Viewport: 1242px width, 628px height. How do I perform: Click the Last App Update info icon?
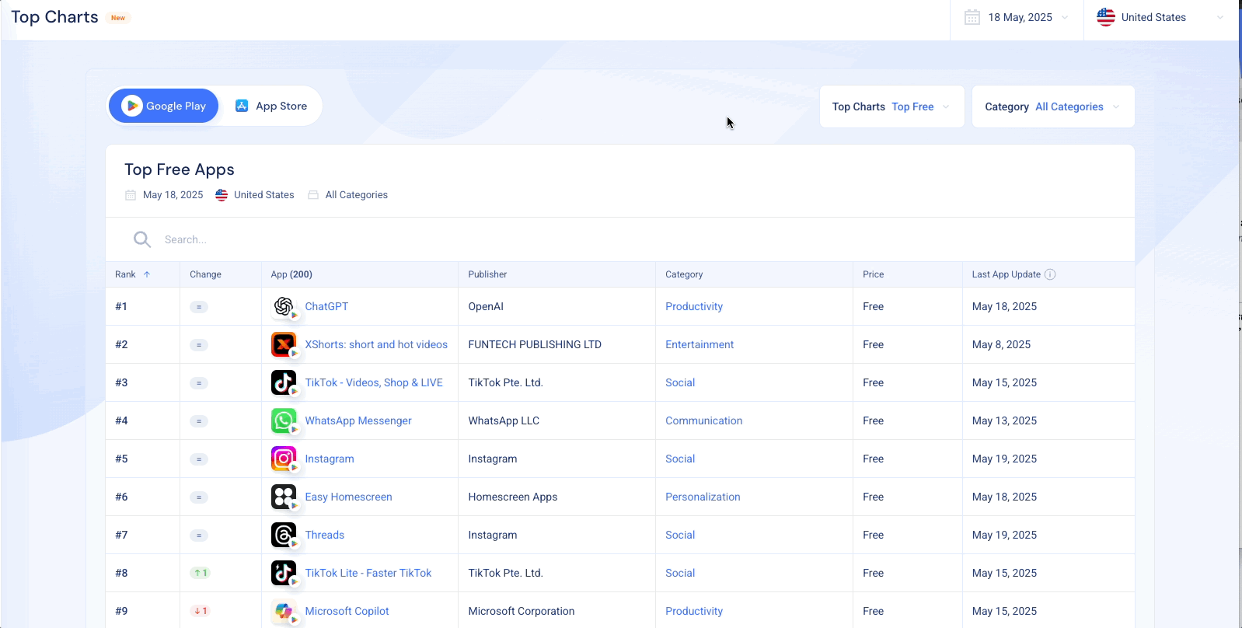(x=1050, y=274)
